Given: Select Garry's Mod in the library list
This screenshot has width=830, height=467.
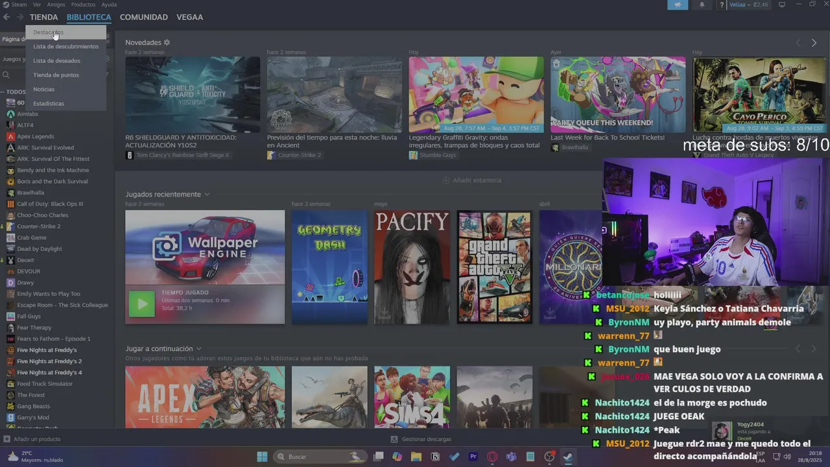Looking at the screenshot, I should 33,418.
